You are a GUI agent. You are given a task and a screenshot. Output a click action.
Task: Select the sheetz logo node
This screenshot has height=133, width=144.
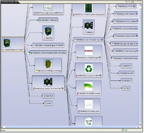coord(89,52)
